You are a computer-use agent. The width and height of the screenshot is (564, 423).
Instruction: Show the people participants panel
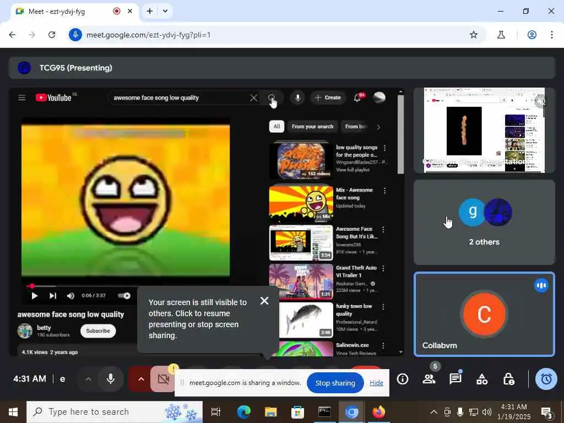click(x=429, y=379)
